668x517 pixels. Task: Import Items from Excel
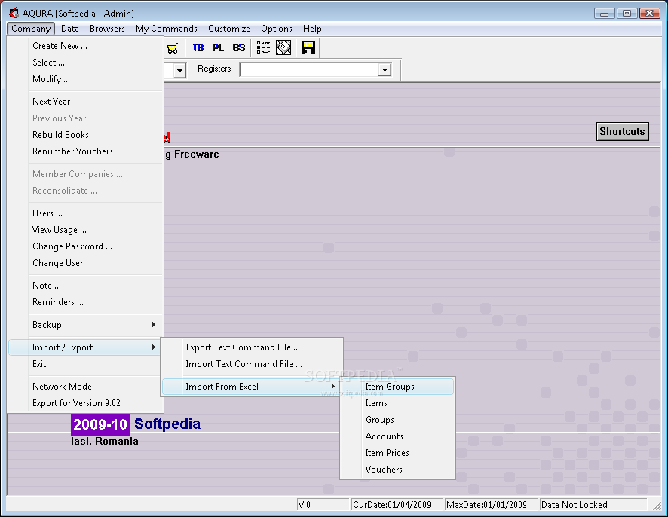coord(397,403)
